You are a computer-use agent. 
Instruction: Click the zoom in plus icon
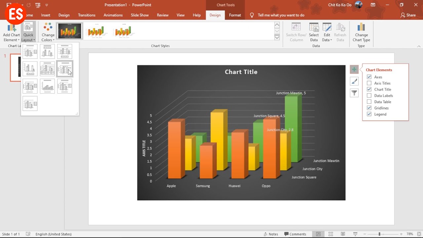coord(401,234)
